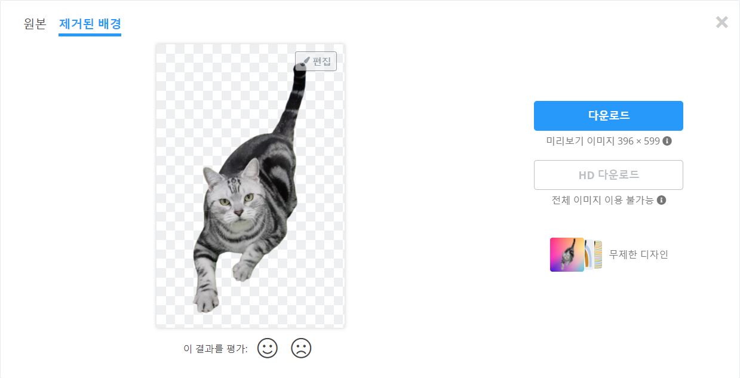Click the brush icon inside the 편집 button
Image resolution: width=740 pixels, height=378 pixels.
[305, 61]
